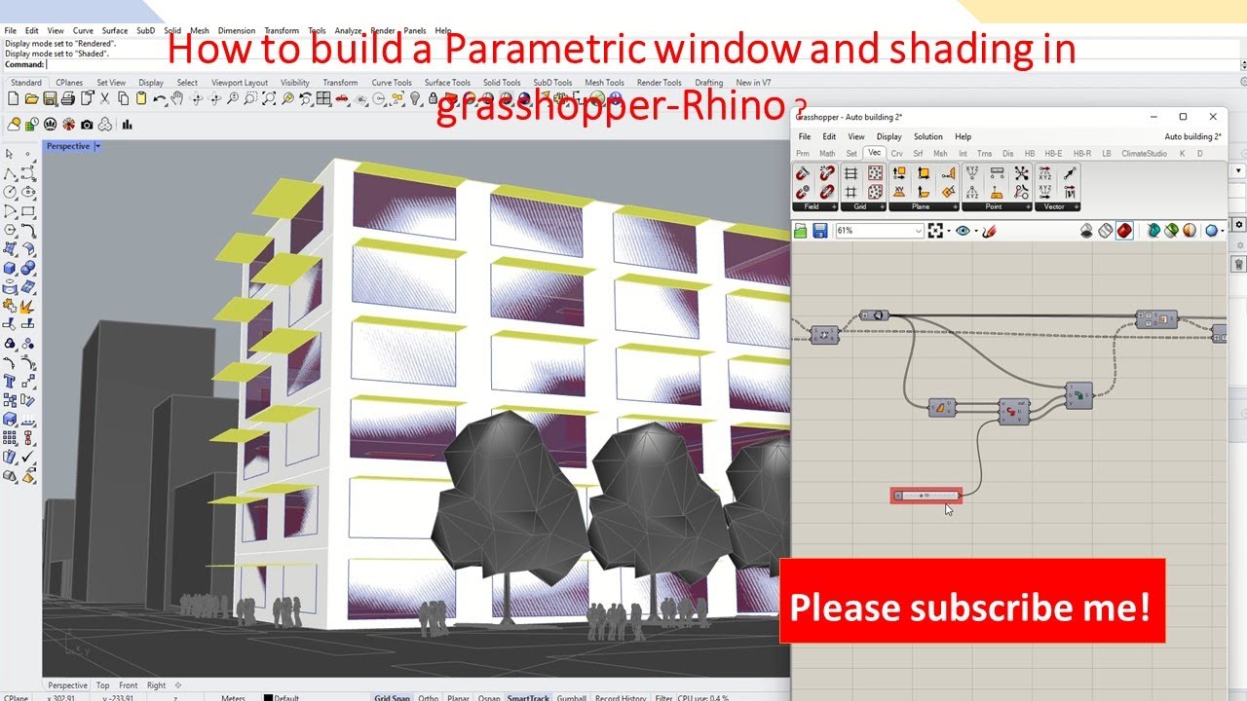Click the Grasshopper sketch brush icon
Image resolution: width=1247 pixels, height=701 pixels.
pos(989,231)
